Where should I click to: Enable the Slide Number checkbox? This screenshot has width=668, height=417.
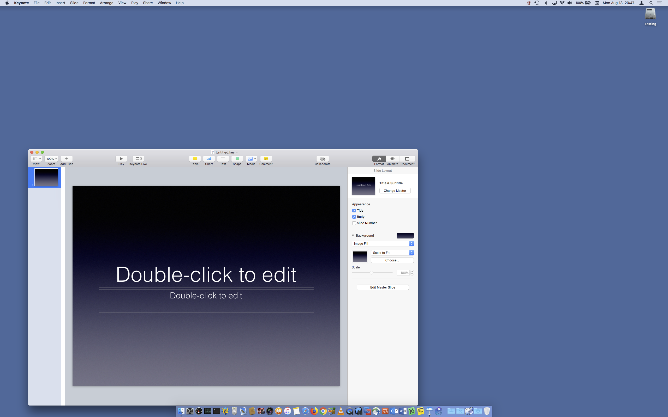tap(354, 223)
